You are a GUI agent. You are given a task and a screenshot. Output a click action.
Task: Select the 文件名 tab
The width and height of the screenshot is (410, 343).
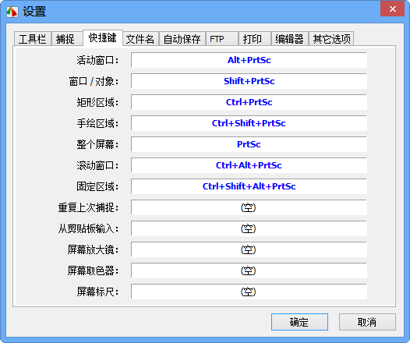140,39
